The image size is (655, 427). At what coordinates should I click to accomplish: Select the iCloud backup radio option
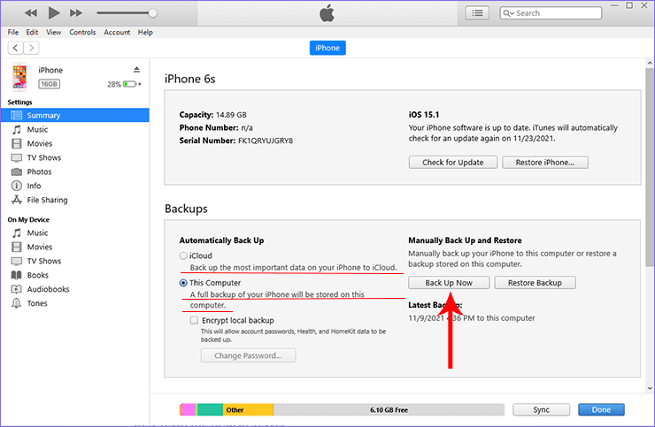pyautogui.click(x=183, y=255)
